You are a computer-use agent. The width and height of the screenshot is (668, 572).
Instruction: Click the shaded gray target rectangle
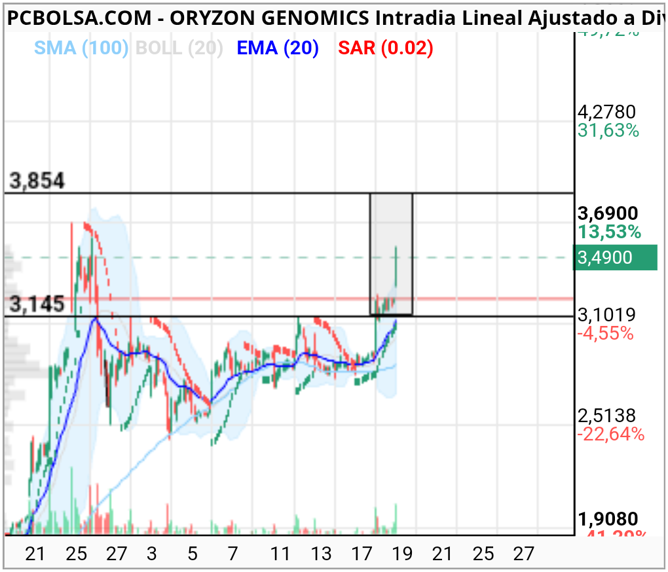pyautogui.click(x=391, y=254)
